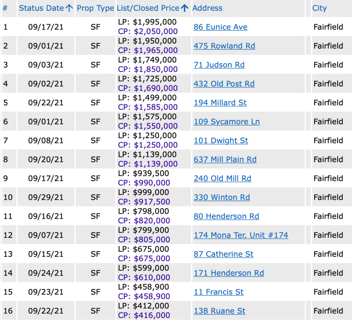Select the 637 Mill Plain Rd link
The image size is (352, 323).
pos(225,160)
